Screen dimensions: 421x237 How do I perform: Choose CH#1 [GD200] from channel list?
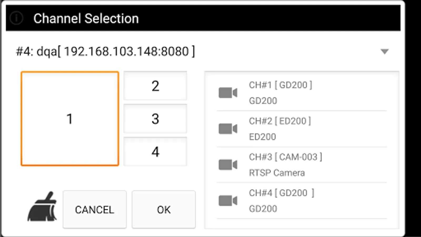pos(280,85)
